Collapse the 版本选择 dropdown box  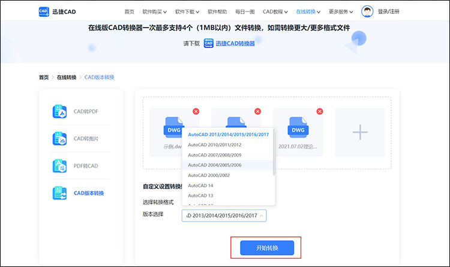pos(224,216)
